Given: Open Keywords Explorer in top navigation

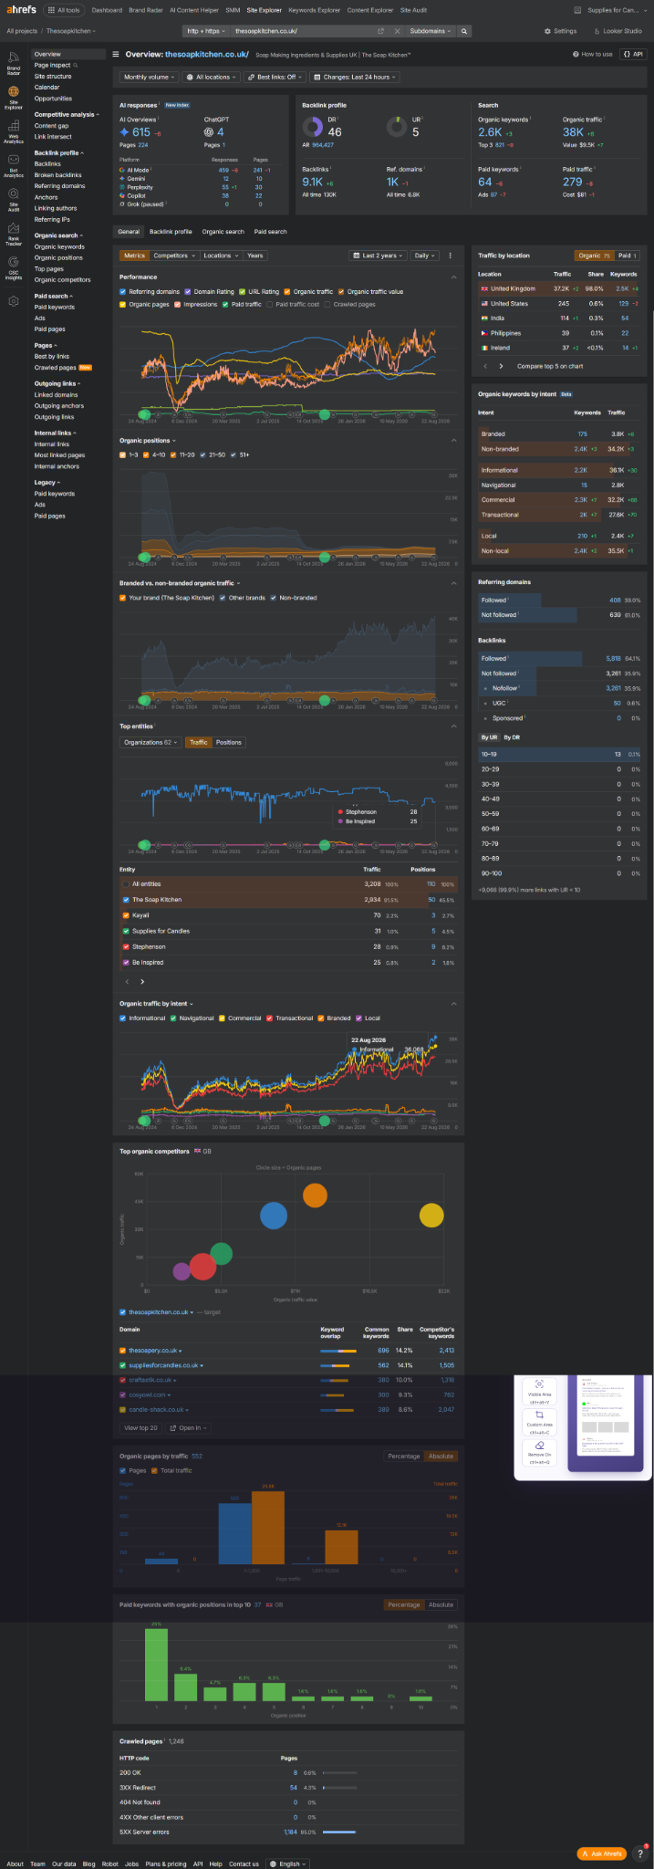Looking at the screenshot, I should [315, 10].
